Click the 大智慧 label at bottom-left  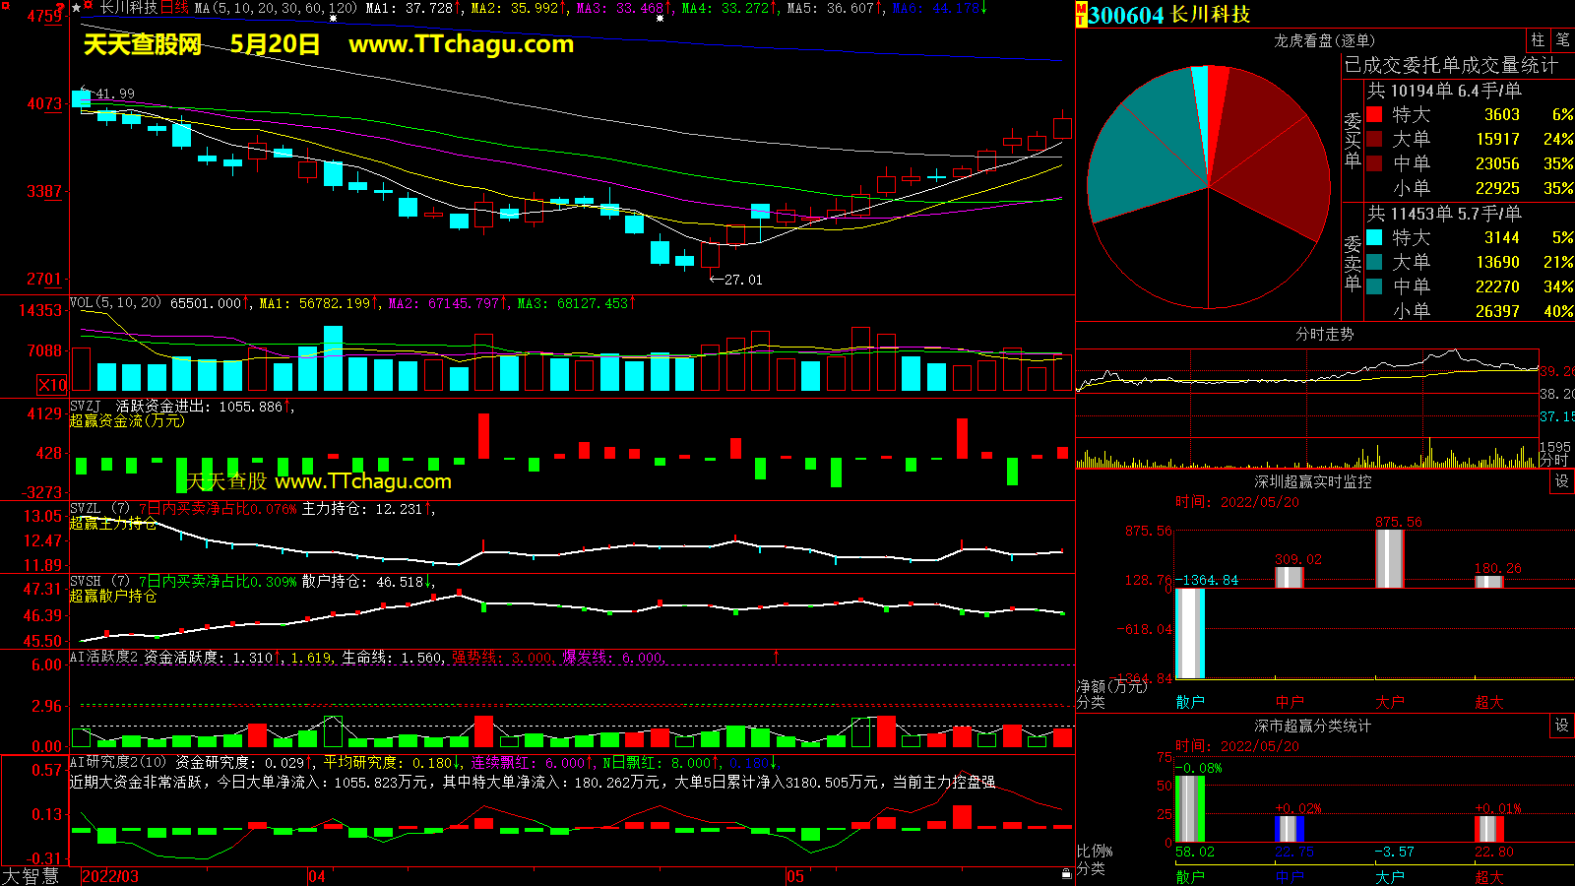[x=30, y=876]
